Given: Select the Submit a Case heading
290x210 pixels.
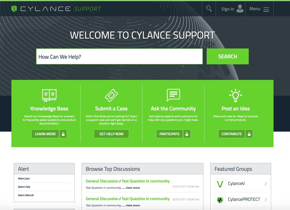Looking at the screenshot, I should (111, 109).
